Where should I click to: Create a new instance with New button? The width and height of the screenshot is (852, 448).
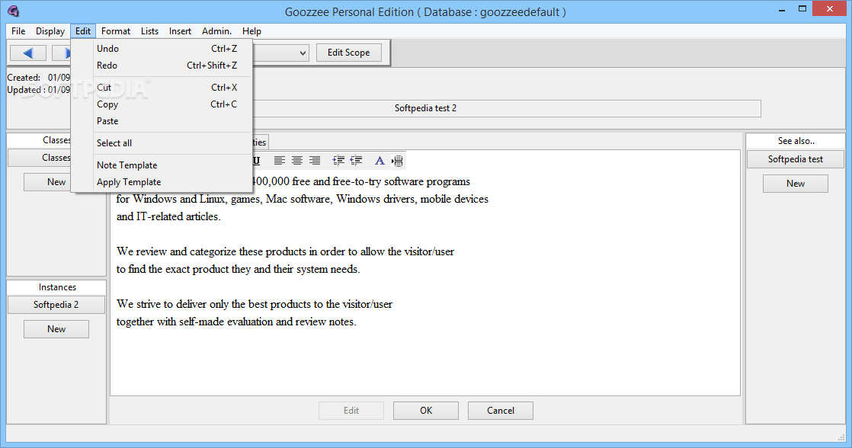56,329
